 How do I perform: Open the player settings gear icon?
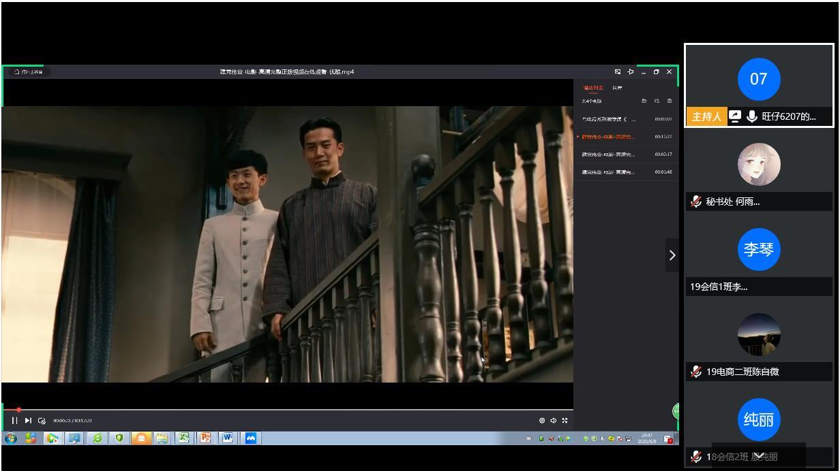(x=542, y=421)
